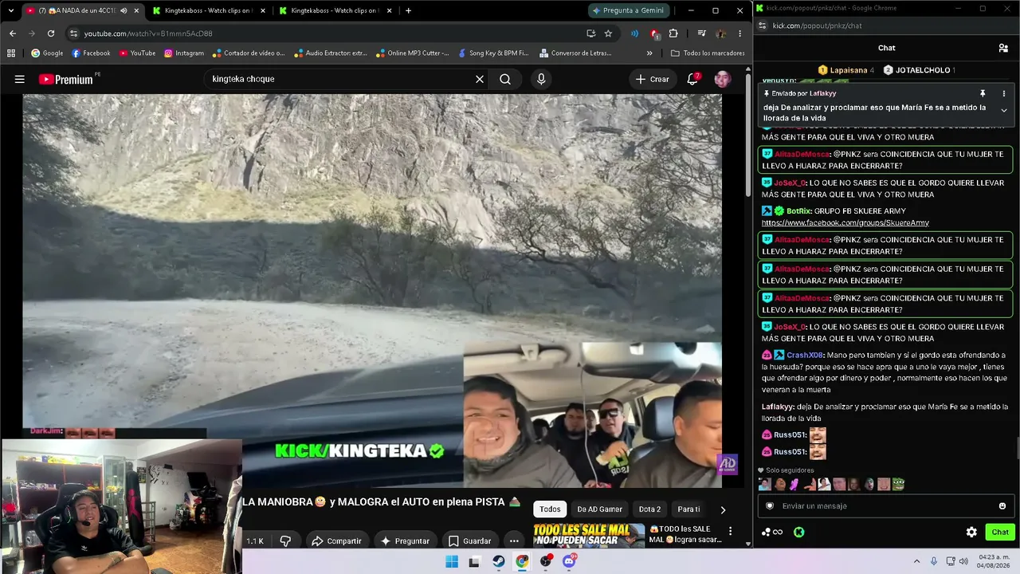
Task: Open options for the recommended video
Action: pos(730,531)
